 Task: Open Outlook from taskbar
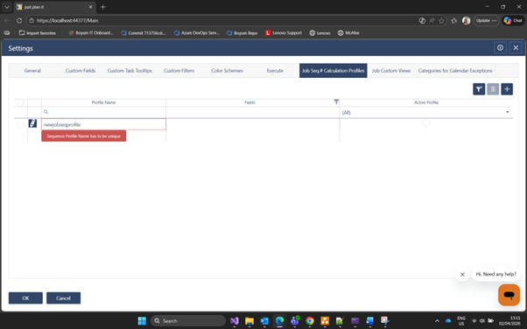click(x=264, y=321)
